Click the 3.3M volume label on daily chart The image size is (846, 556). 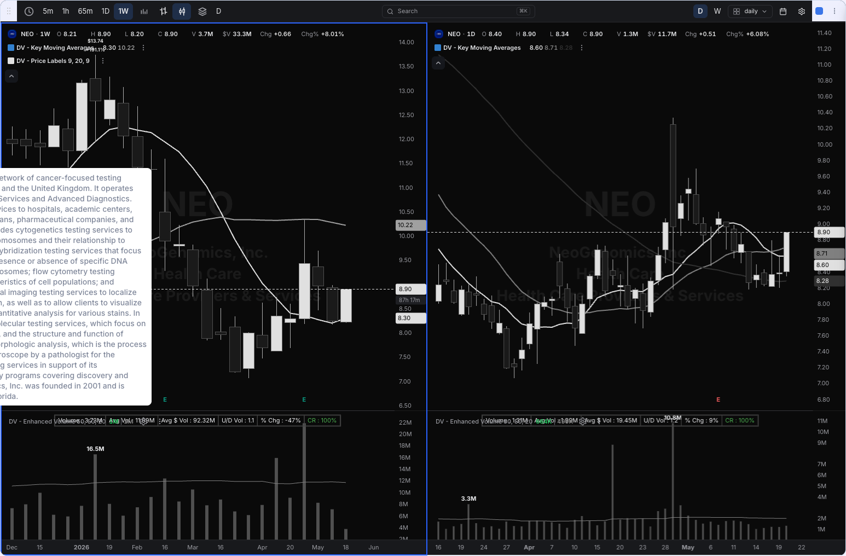(x=468, y=499)
